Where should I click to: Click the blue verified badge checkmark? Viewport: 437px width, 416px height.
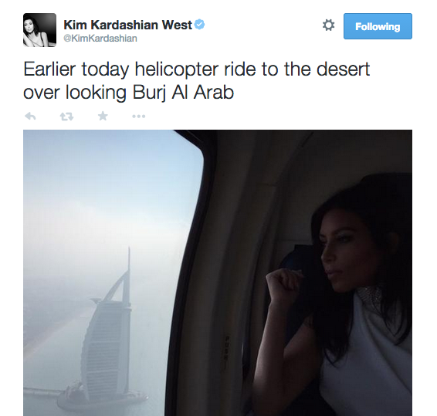[199, 25]
